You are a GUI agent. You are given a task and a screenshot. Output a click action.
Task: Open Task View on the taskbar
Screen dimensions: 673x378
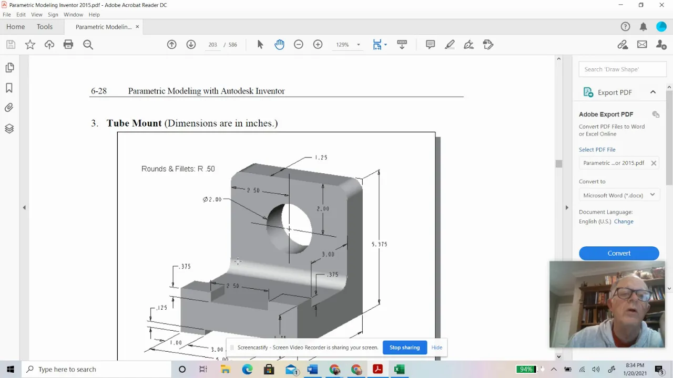[x=203, y=369]
